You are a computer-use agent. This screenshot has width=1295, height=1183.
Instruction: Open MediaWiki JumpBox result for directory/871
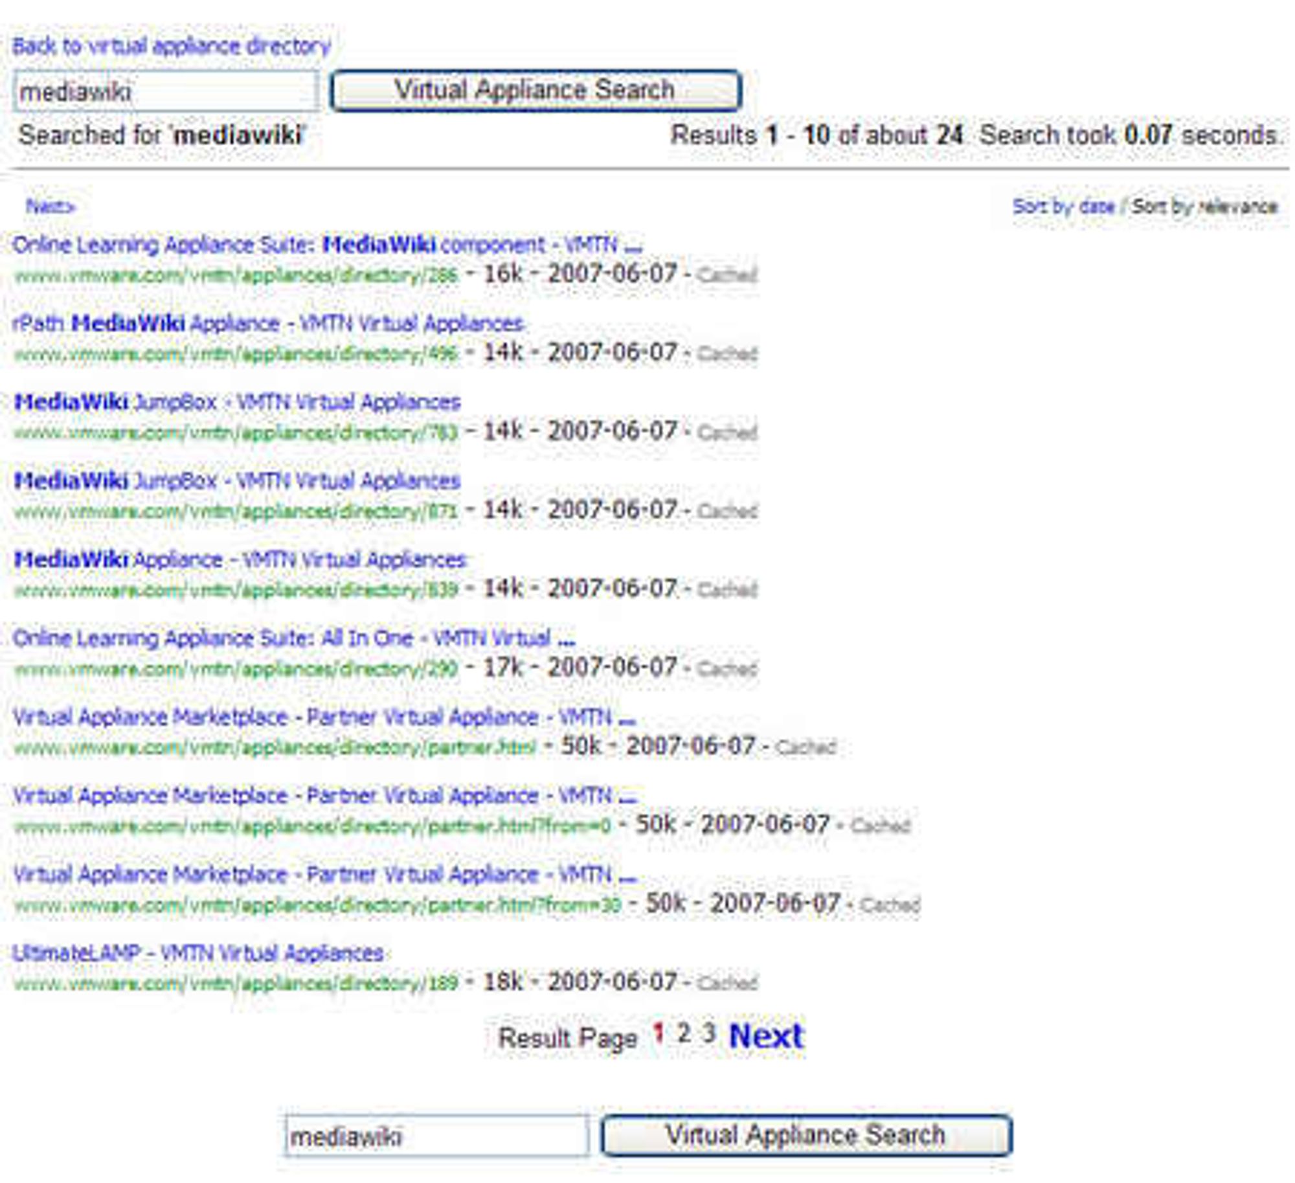coord(237,480)
